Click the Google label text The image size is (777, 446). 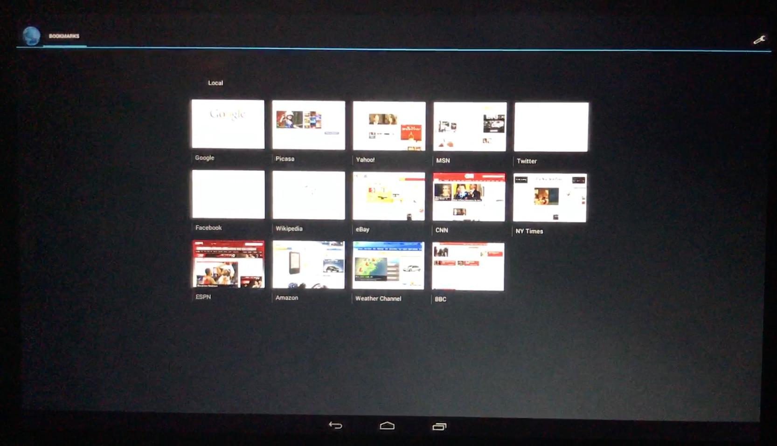[205, 158]
